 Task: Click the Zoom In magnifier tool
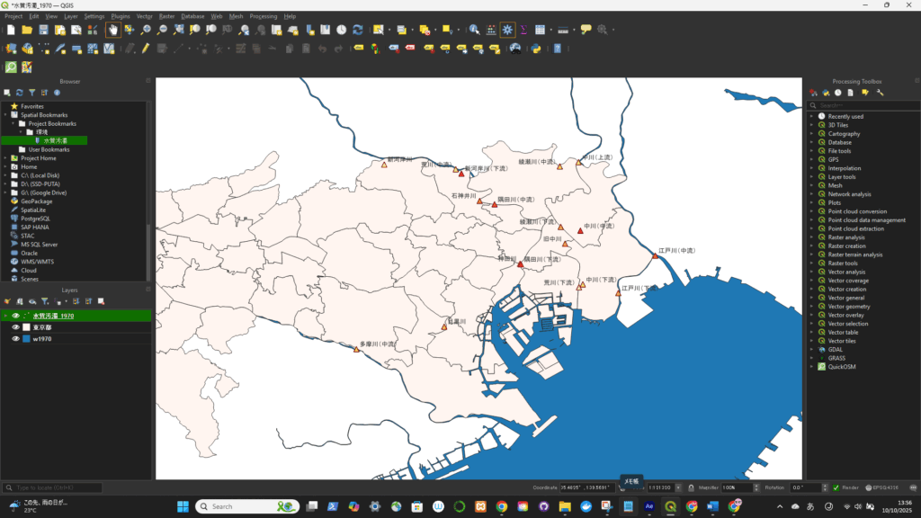[146, 30]
